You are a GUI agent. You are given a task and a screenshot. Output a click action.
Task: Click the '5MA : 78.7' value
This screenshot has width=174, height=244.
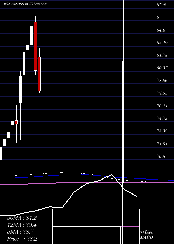point(20,232)
